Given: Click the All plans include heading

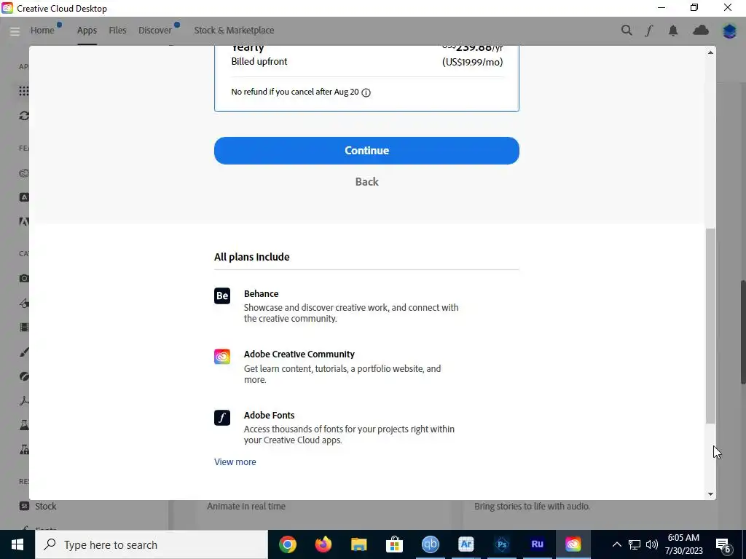Looking at the screenshot, I should click(x=251, y=257).
